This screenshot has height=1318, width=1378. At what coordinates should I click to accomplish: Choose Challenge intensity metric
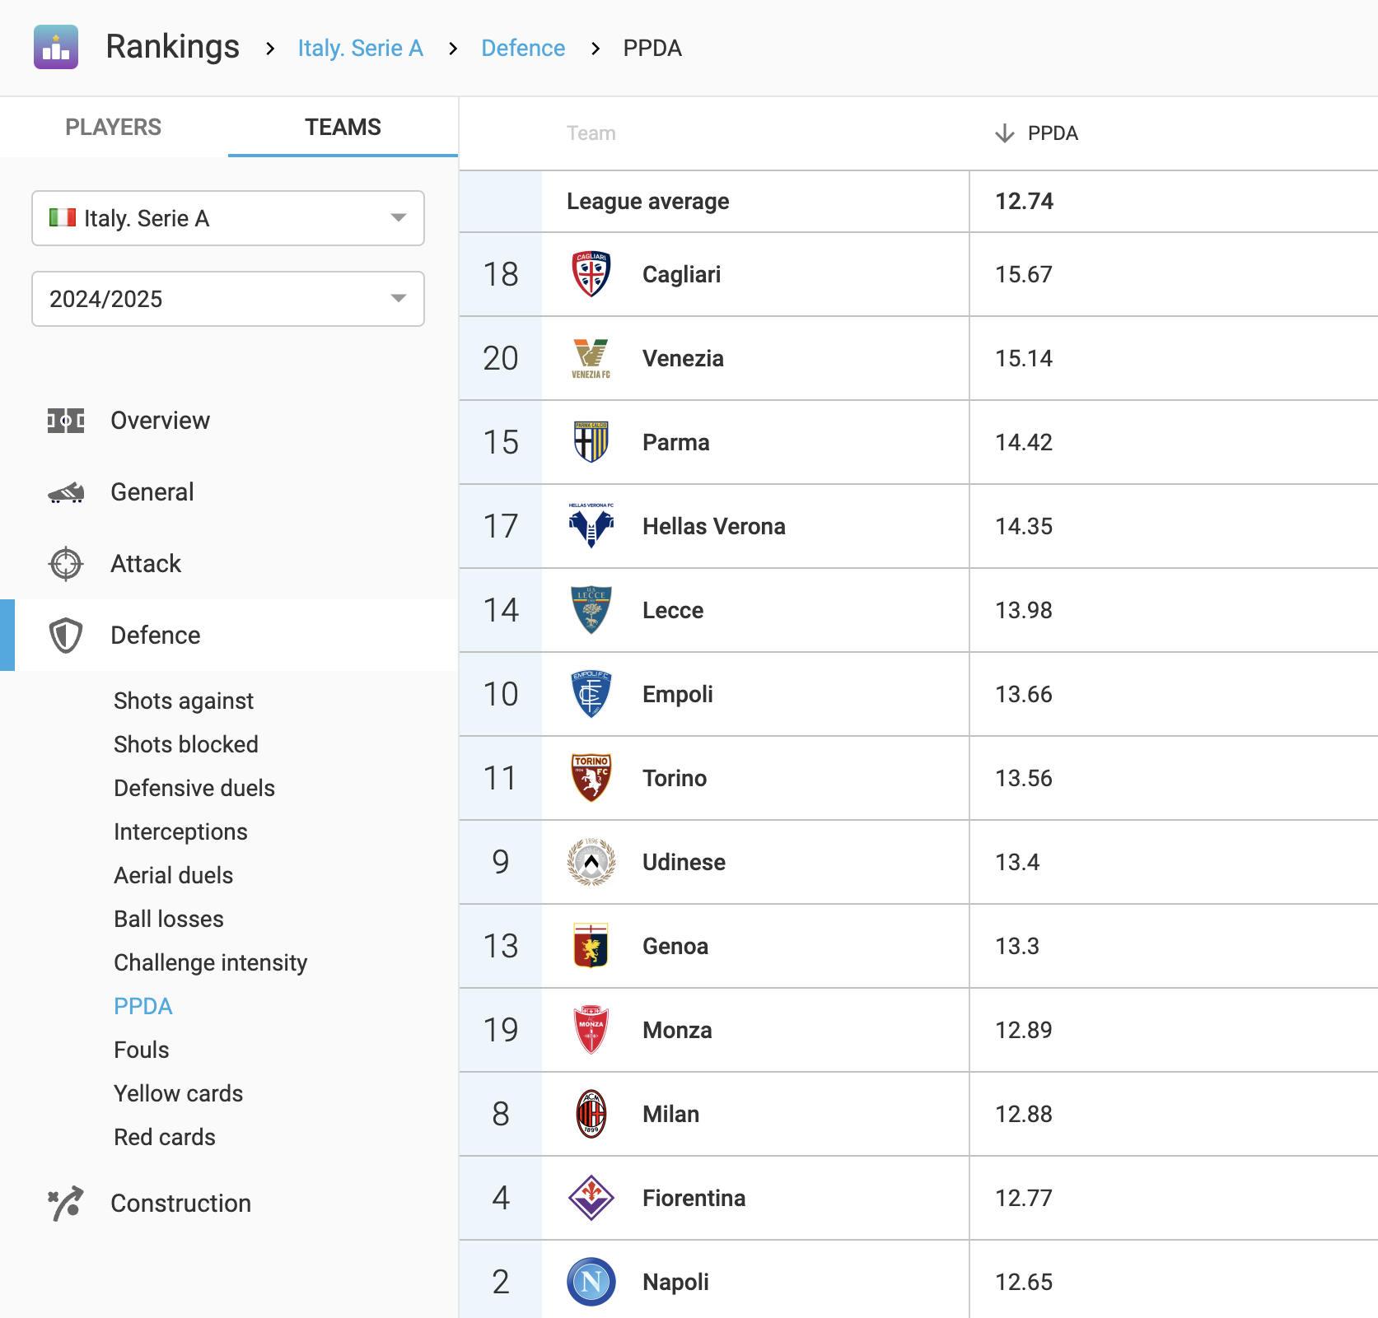pos(210,962)
